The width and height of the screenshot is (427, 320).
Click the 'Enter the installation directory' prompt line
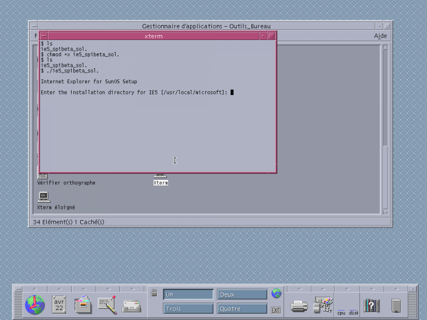tap(134, 92)
